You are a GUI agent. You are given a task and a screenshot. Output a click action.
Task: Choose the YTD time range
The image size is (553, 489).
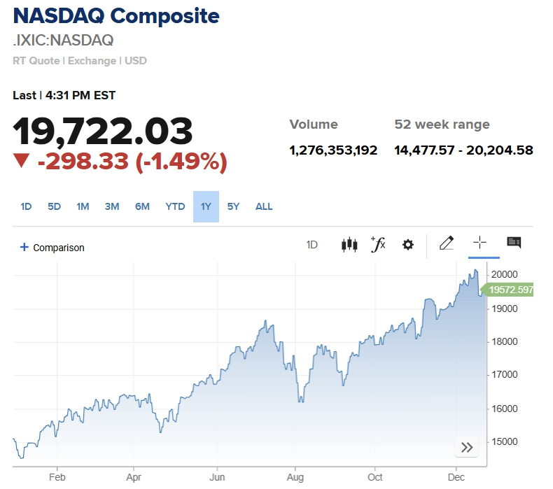pos(175,206)
